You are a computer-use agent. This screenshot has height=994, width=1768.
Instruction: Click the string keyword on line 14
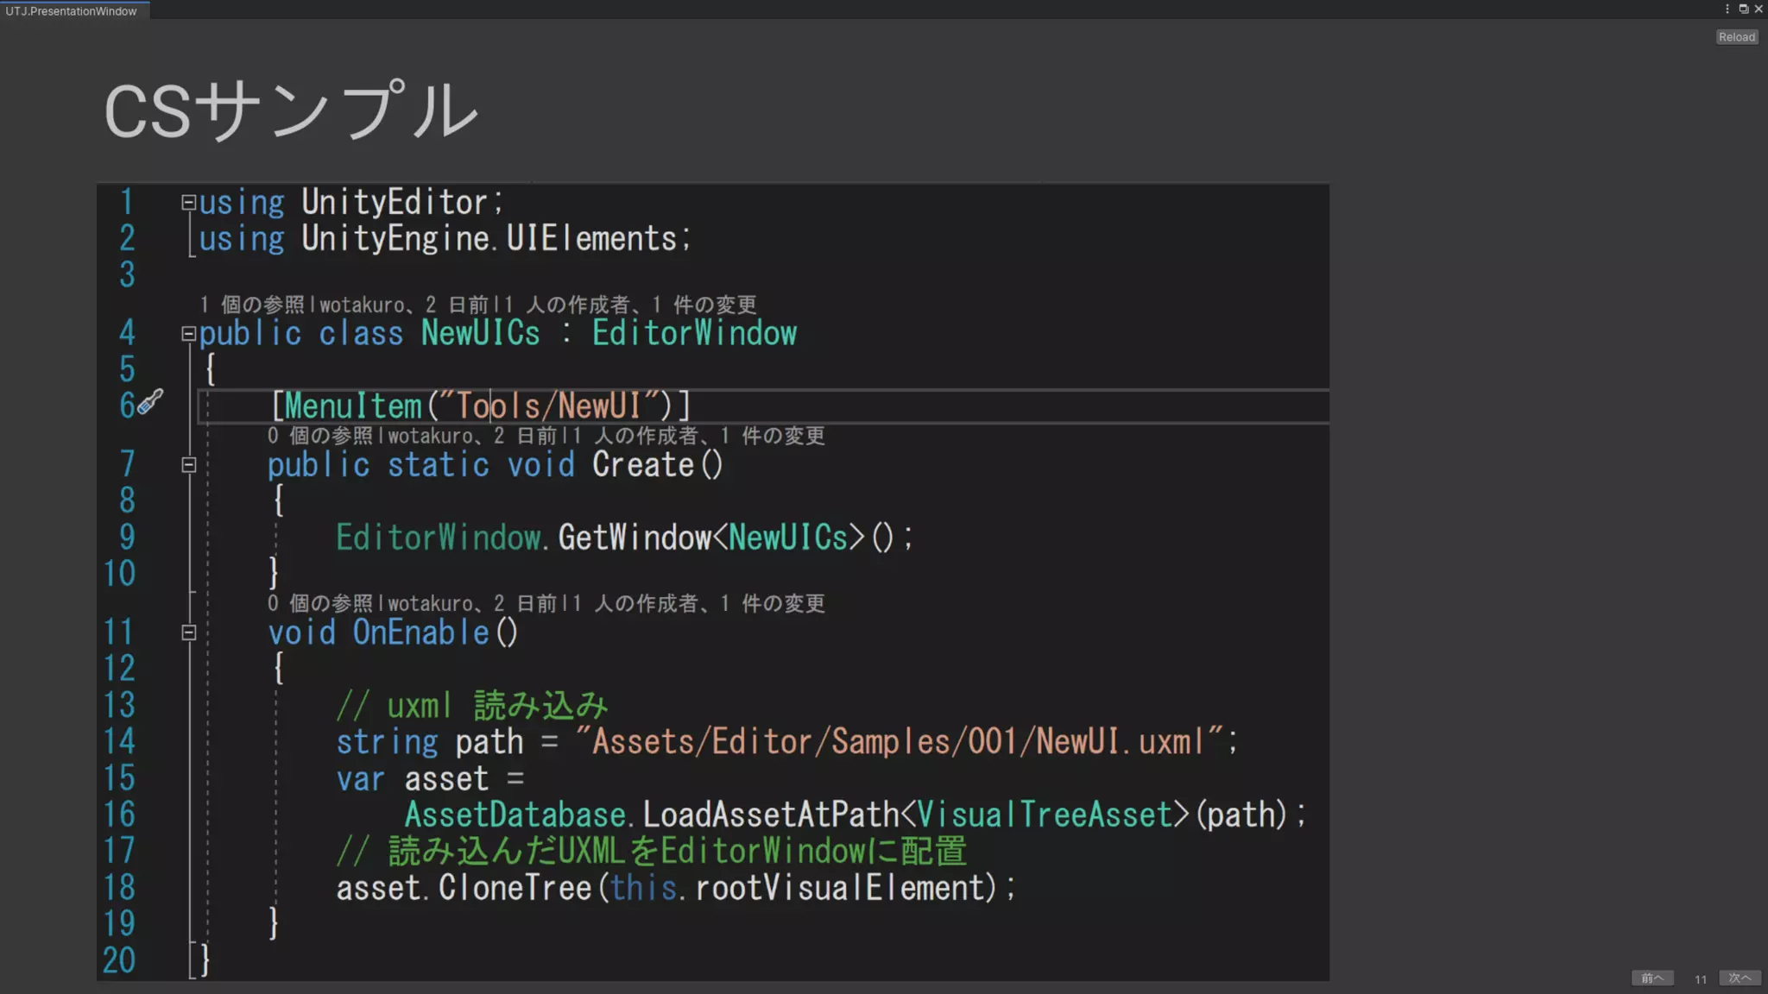click(387, 742)
